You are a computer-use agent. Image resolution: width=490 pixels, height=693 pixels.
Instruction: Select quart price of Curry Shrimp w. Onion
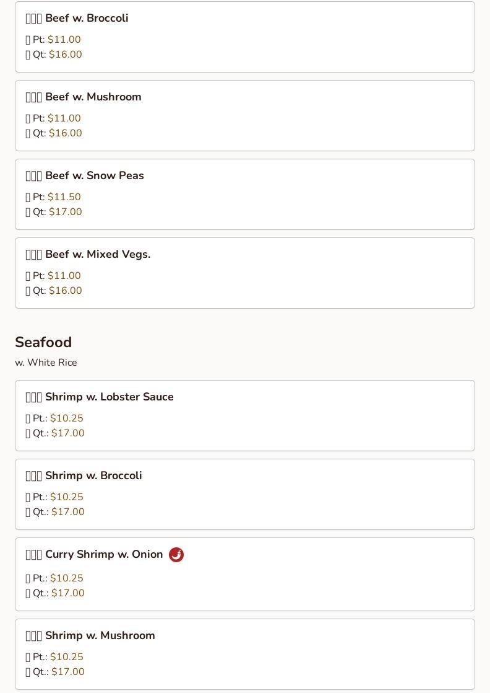pyautogui.click(x=67, y=593)
